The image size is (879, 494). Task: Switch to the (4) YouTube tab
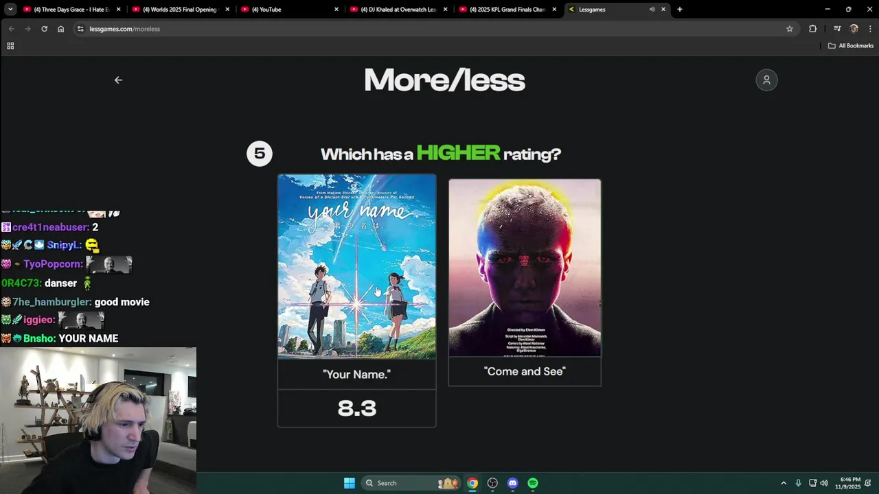tap(289, 10)
